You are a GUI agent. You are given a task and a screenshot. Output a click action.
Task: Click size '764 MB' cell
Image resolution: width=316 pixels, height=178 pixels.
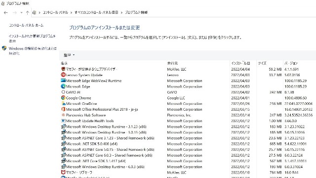click(x=276, y=173)
